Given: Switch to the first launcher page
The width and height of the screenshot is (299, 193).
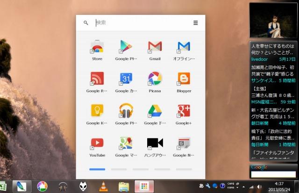Looking at the screenshot, I should [97, 169].
